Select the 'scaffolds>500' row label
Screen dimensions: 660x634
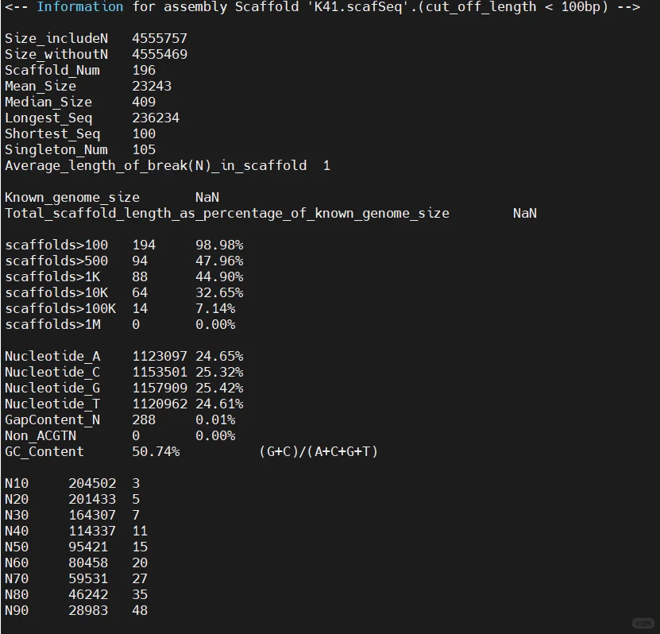click(x=56, y=261)
